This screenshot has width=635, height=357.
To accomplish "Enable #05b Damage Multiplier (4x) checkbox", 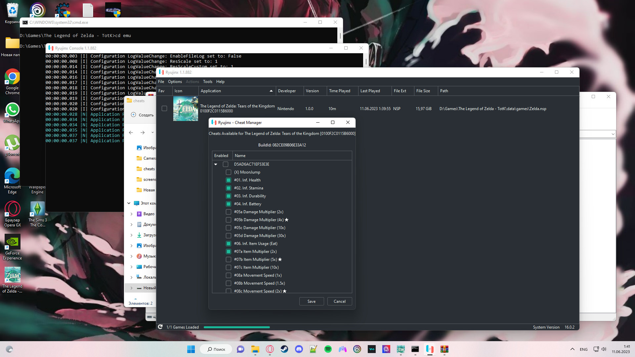I will pos(229,220).
